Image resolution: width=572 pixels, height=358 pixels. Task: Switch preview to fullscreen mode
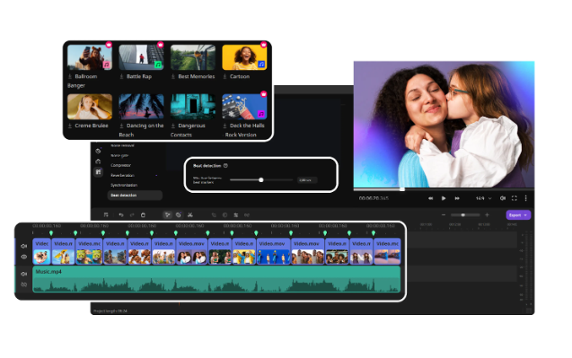click(515, 198)
